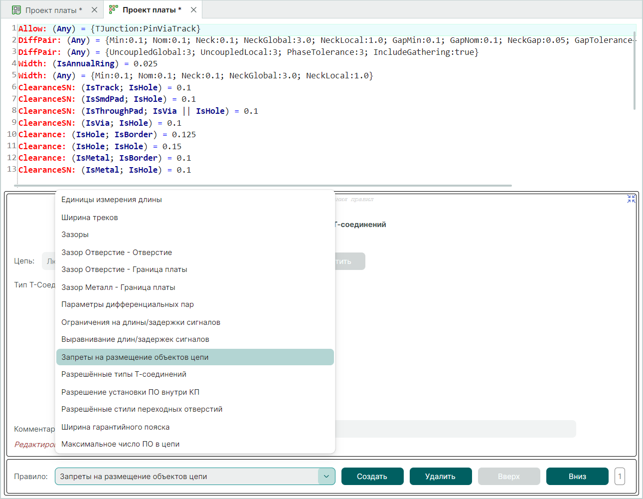Choose "Ширина треков" rule type
The height and width of the screenshot is (499, 643).
pos(90,218)
